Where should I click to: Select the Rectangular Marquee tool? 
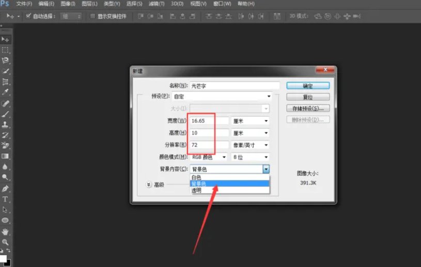(x=5, y=50)
